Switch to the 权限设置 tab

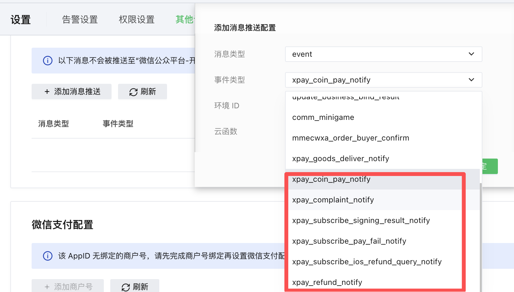point(137,20)
